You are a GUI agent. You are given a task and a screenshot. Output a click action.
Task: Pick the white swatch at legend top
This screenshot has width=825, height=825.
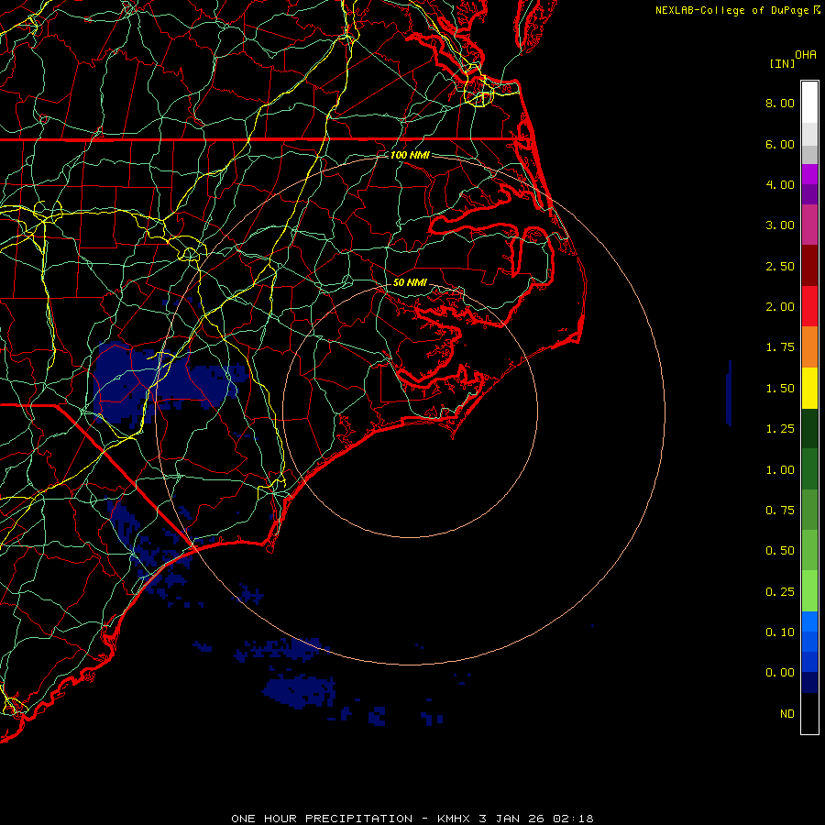pos(809,102)
